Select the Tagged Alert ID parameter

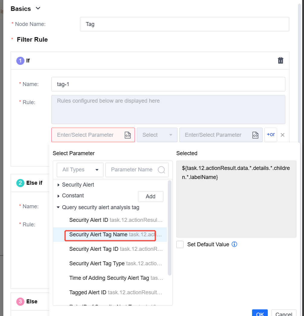(x=110, y=293)
